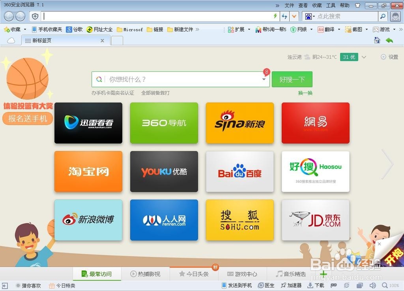Click the 全部装备靠打 hot search link
Image resolution: width=404 pixels, height=291 pixels.
point(156,93)
